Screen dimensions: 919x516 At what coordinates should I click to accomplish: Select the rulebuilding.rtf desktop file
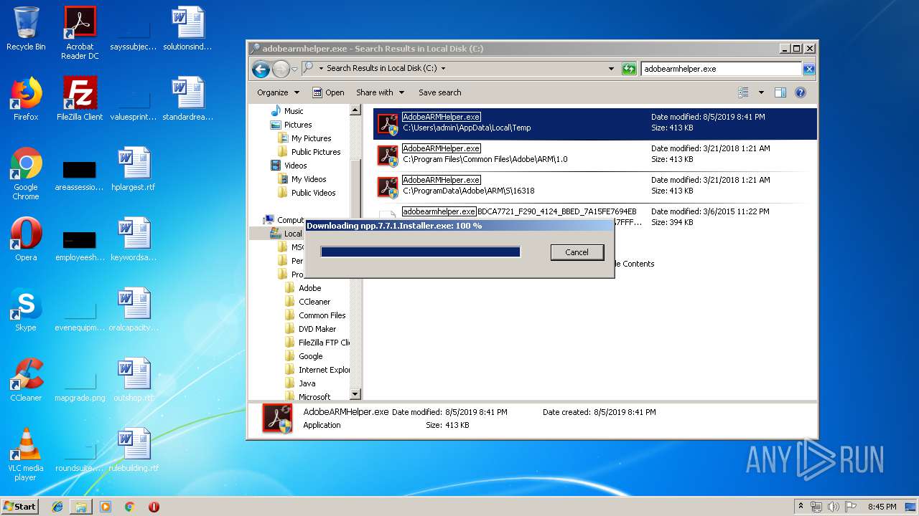(x=134, y=450)
